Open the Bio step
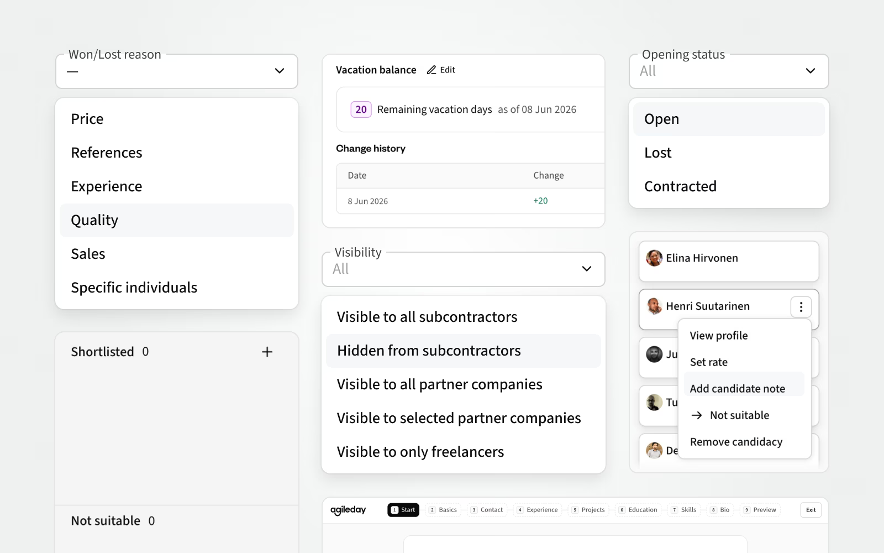The height and width of the screenshot is (553, 884). click(720, 510)
